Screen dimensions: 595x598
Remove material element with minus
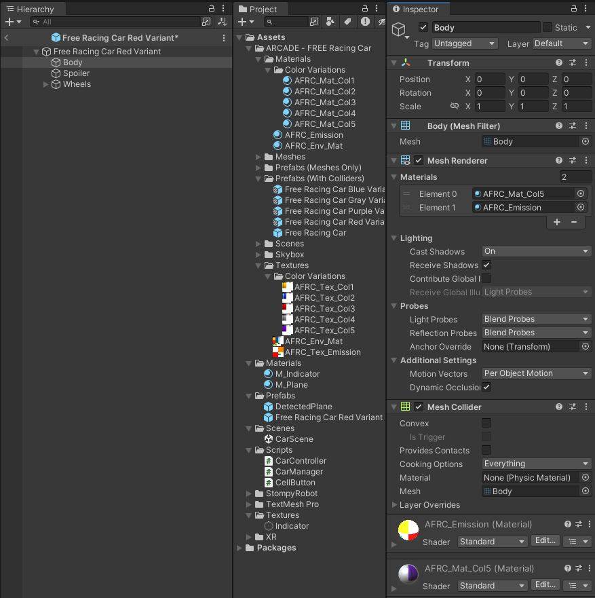574,222
